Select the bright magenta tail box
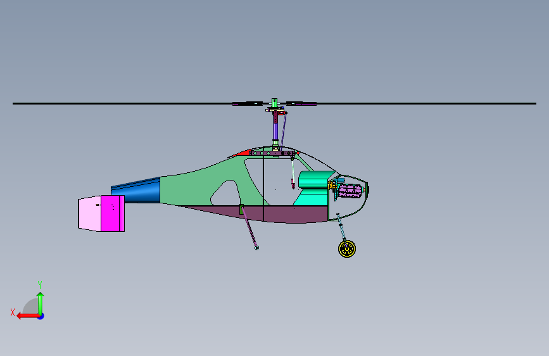This screenshot has height=356, width=549. click(112, 213)
